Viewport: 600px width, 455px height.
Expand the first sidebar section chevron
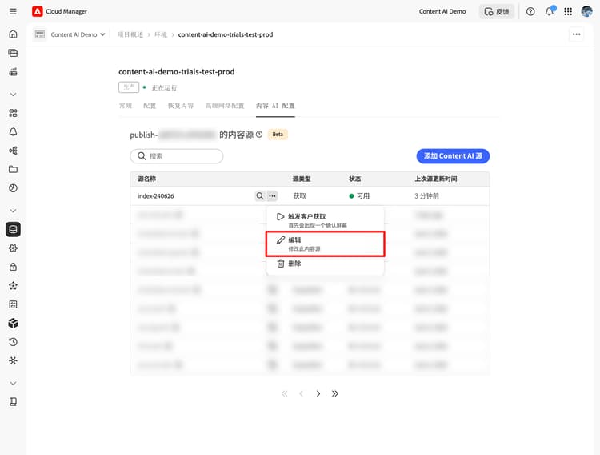13,95
